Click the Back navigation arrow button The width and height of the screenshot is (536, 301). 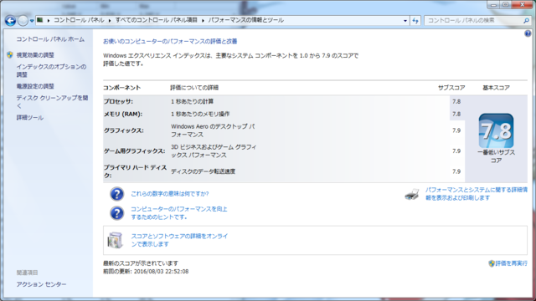coord(10,21)
